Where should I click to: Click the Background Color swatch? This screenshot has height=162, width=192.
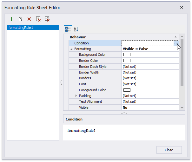click(127, 55)
